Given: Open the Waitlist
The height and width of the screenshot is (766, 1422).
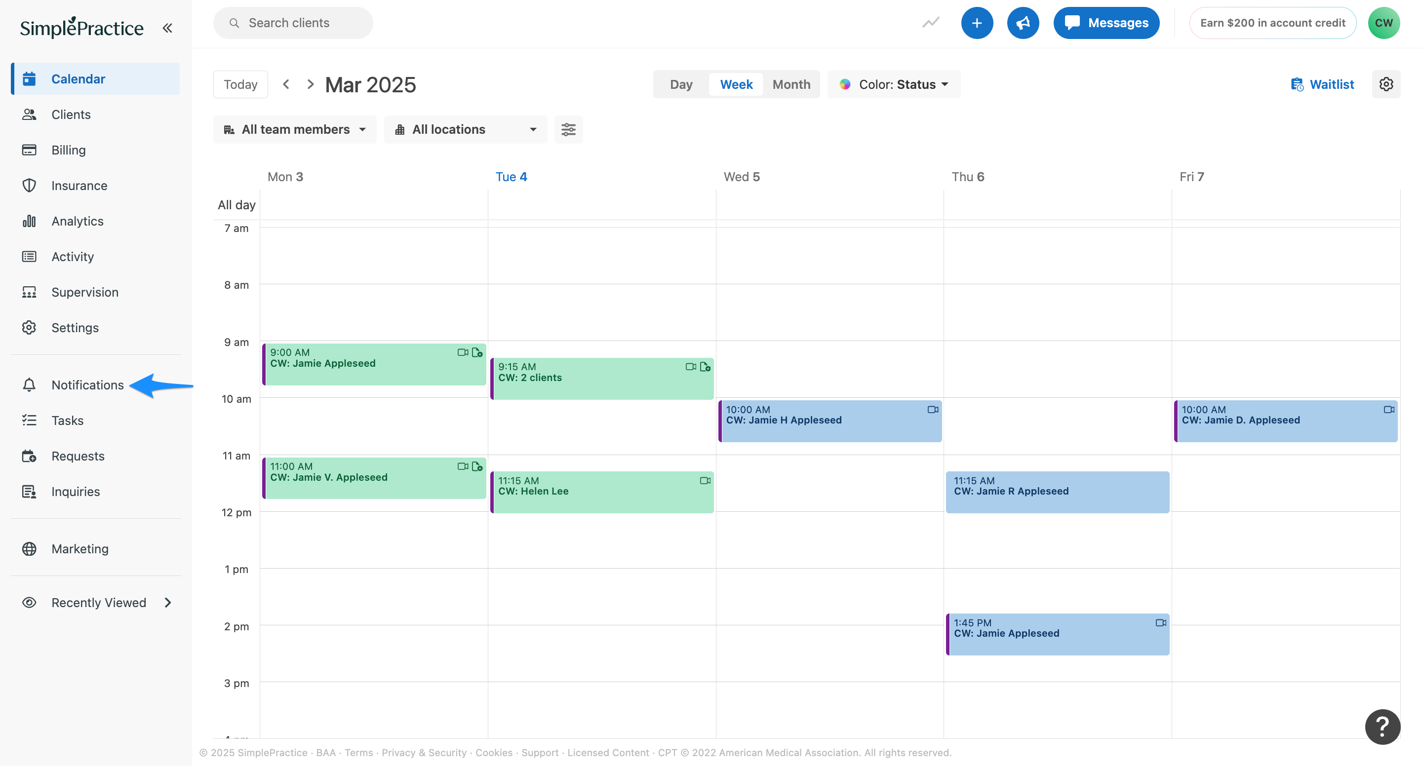Looking at the screenshot, I should 1323,84.
